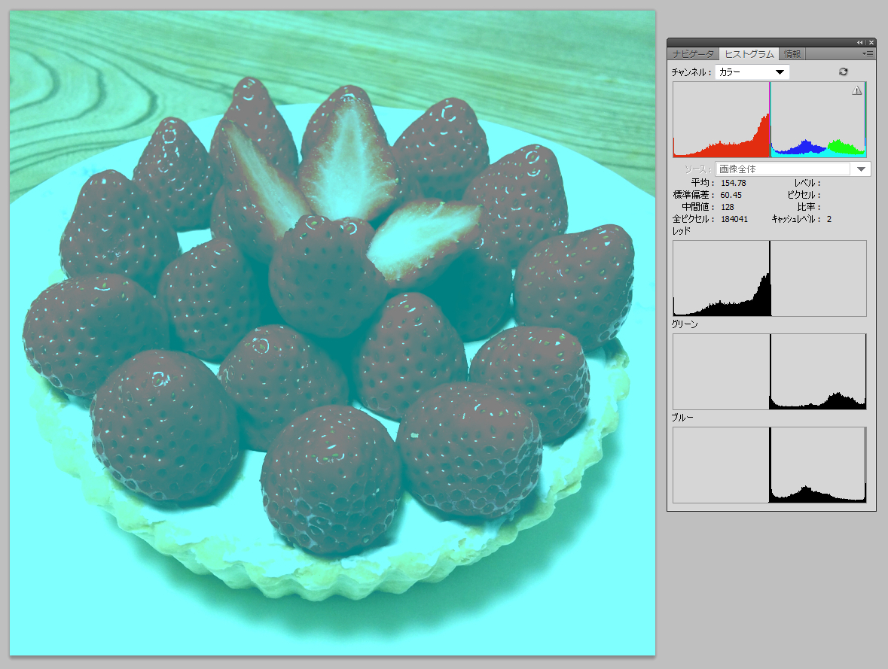
Task: Click the histogram refresh icon
Action: point(844,72)
